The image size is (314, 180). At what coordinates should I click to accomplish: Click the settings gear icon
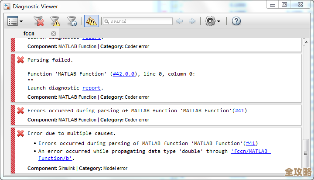[210, 21]
